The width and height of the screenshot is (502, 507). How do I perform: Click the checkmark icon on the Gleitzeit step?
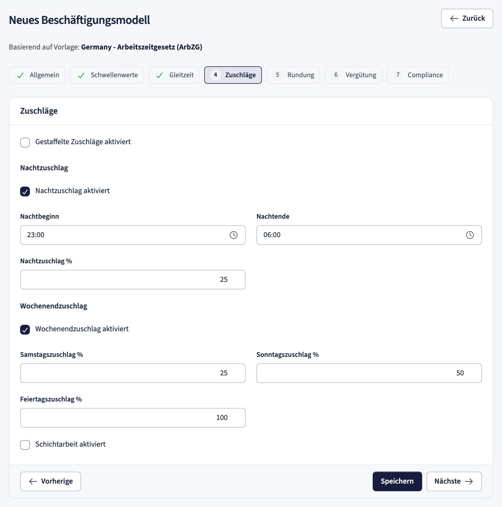159,75
